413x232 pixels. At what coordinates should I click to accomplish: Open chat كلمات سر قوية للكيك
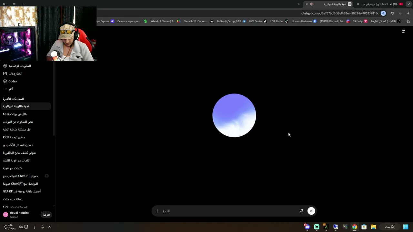point(25,160)
